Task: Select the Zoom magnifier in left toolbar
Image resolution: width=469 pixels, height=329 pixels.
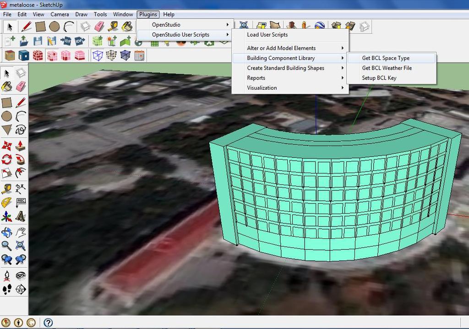Action: 6,246
